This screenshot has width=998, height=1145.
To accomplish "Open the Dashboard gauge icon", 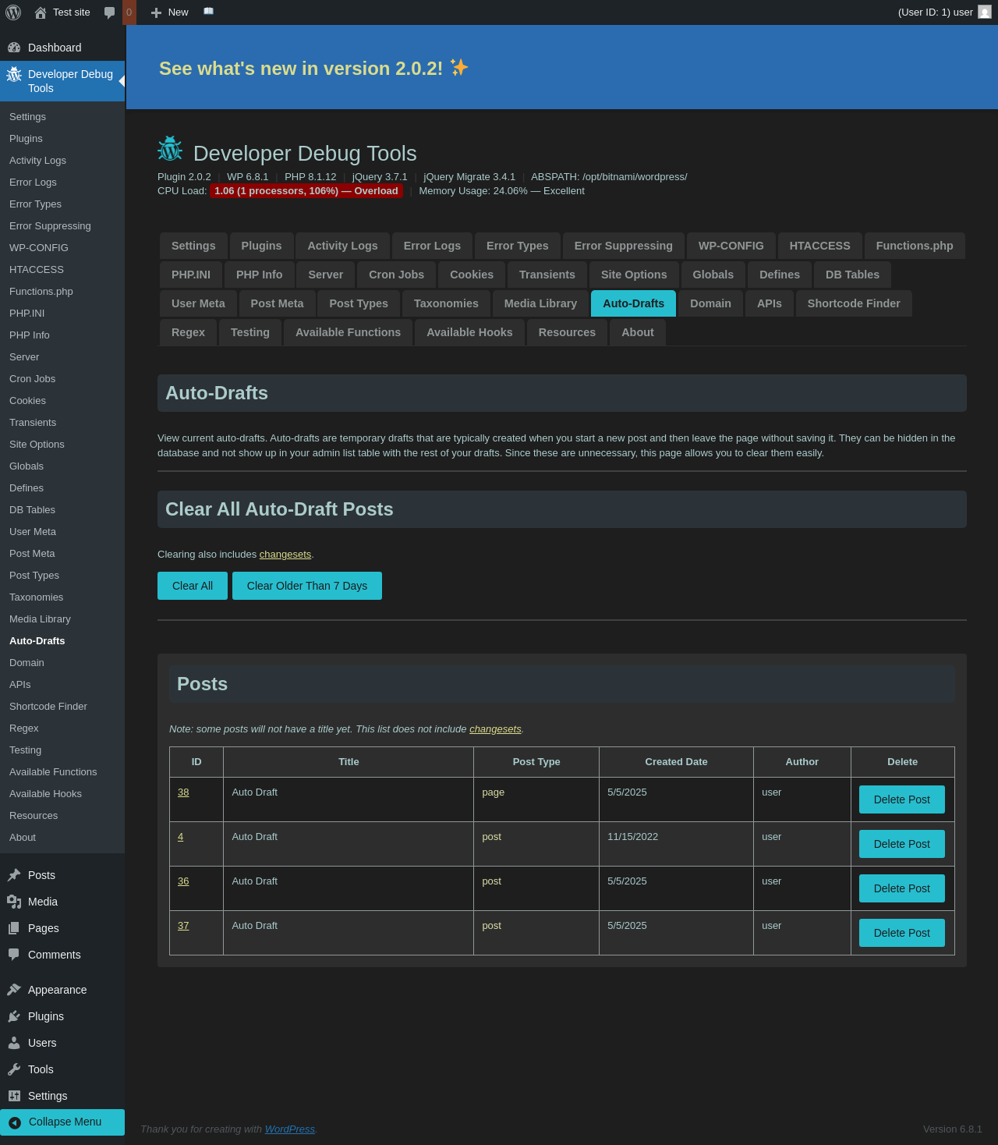I will pos(14,48).
